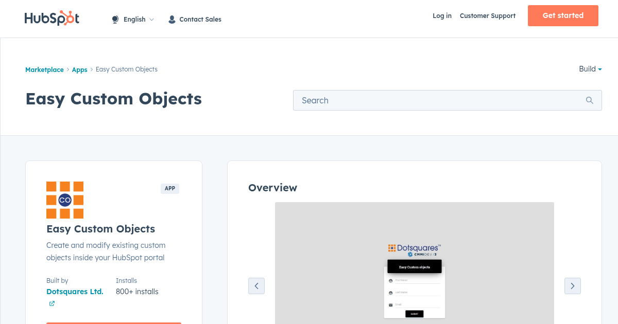Click the 800+ installs text

point(137,292)
